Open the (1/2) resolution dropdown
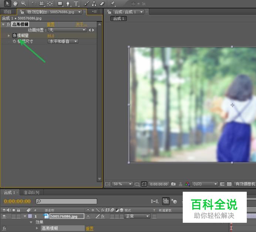The height and width of the screenshot is (232, 256). [x=205, y=184]
